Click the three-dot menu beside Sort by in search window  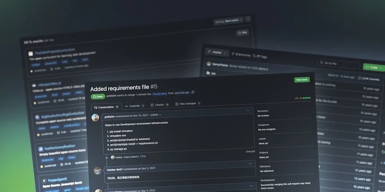point(248,19)
